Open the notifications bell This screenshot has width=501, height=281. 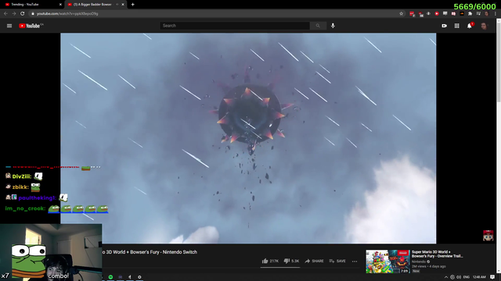pos(470,26)
